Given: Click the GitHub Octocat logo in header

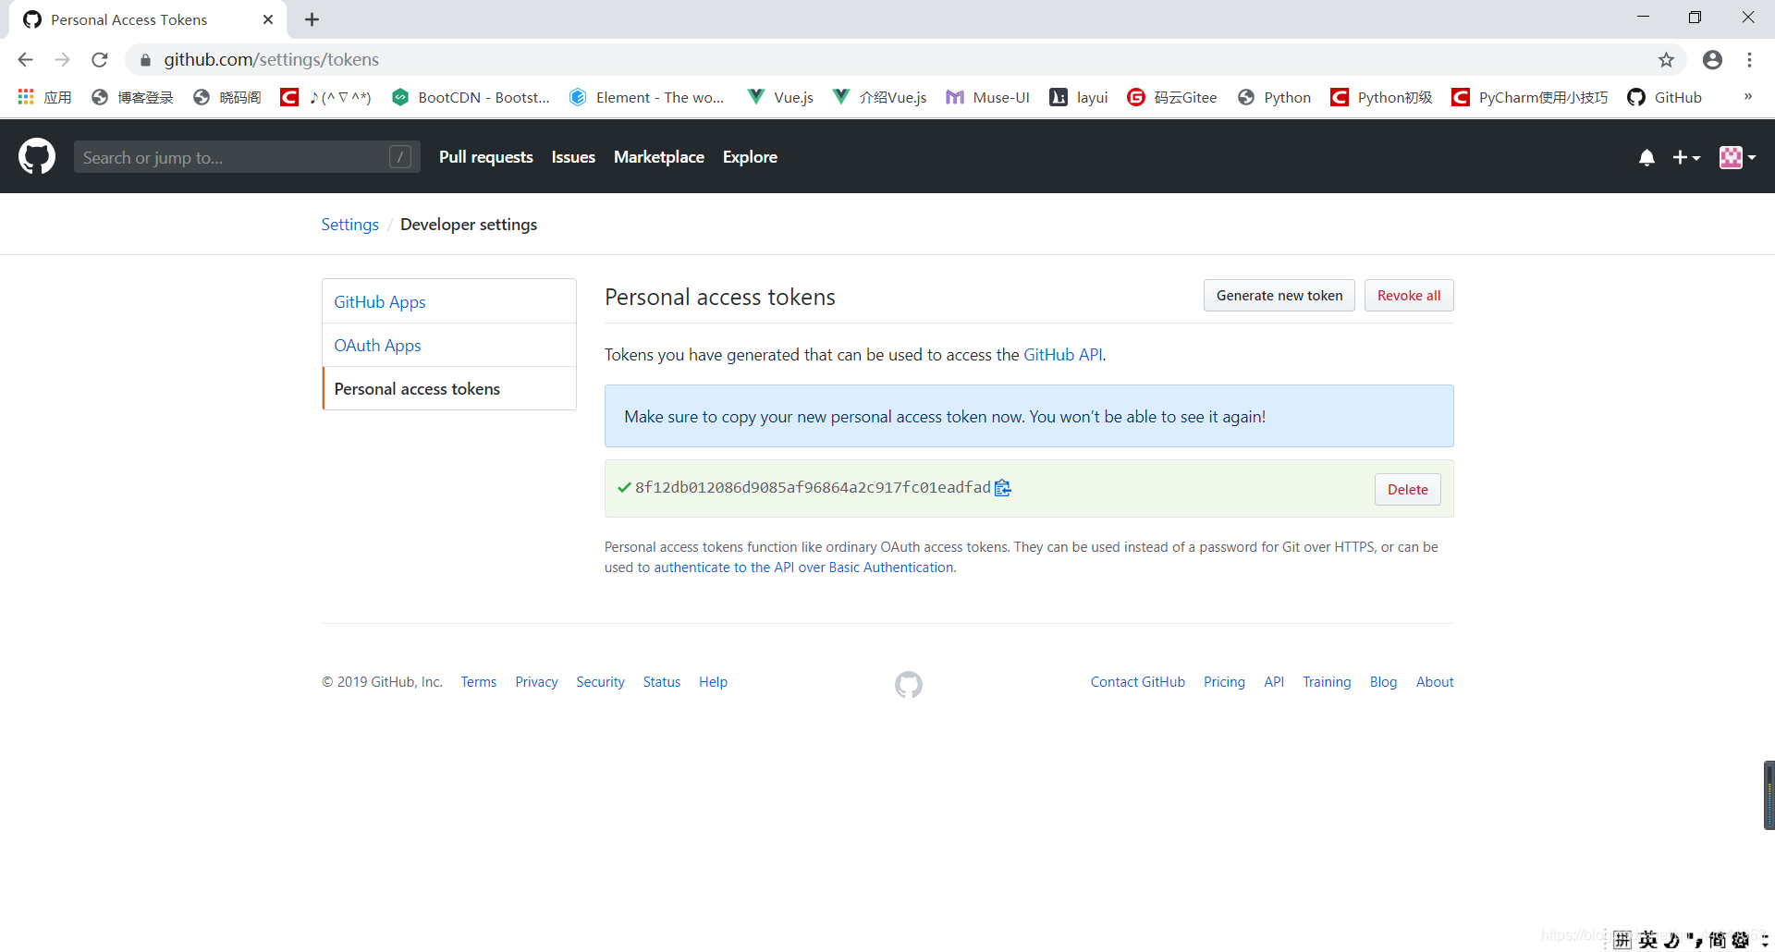Looking at the screenshot, I should coord(37,156).
